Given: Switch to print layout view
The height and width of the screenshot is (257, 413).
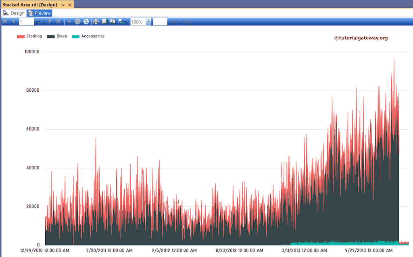Looking at the screenshot, I should point(104,22).
